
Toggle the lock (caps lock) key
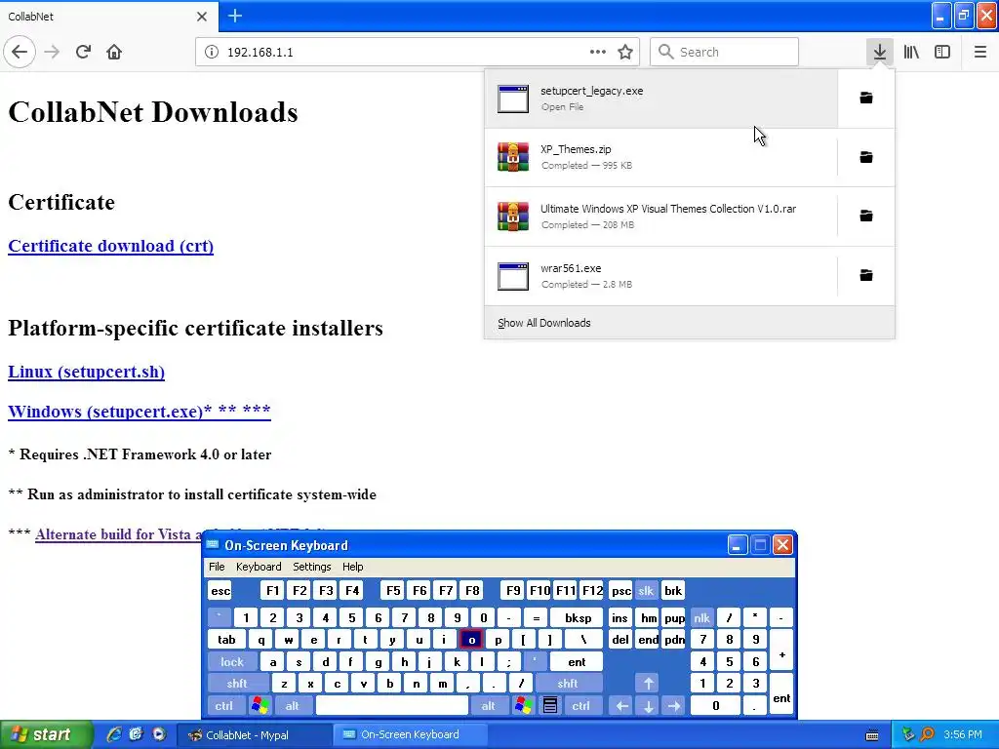point(232,662)
